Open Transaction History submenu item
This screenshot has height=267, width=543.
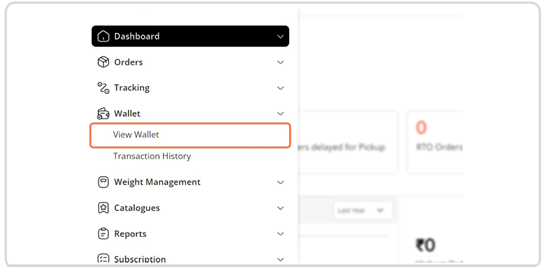[152, 156]
